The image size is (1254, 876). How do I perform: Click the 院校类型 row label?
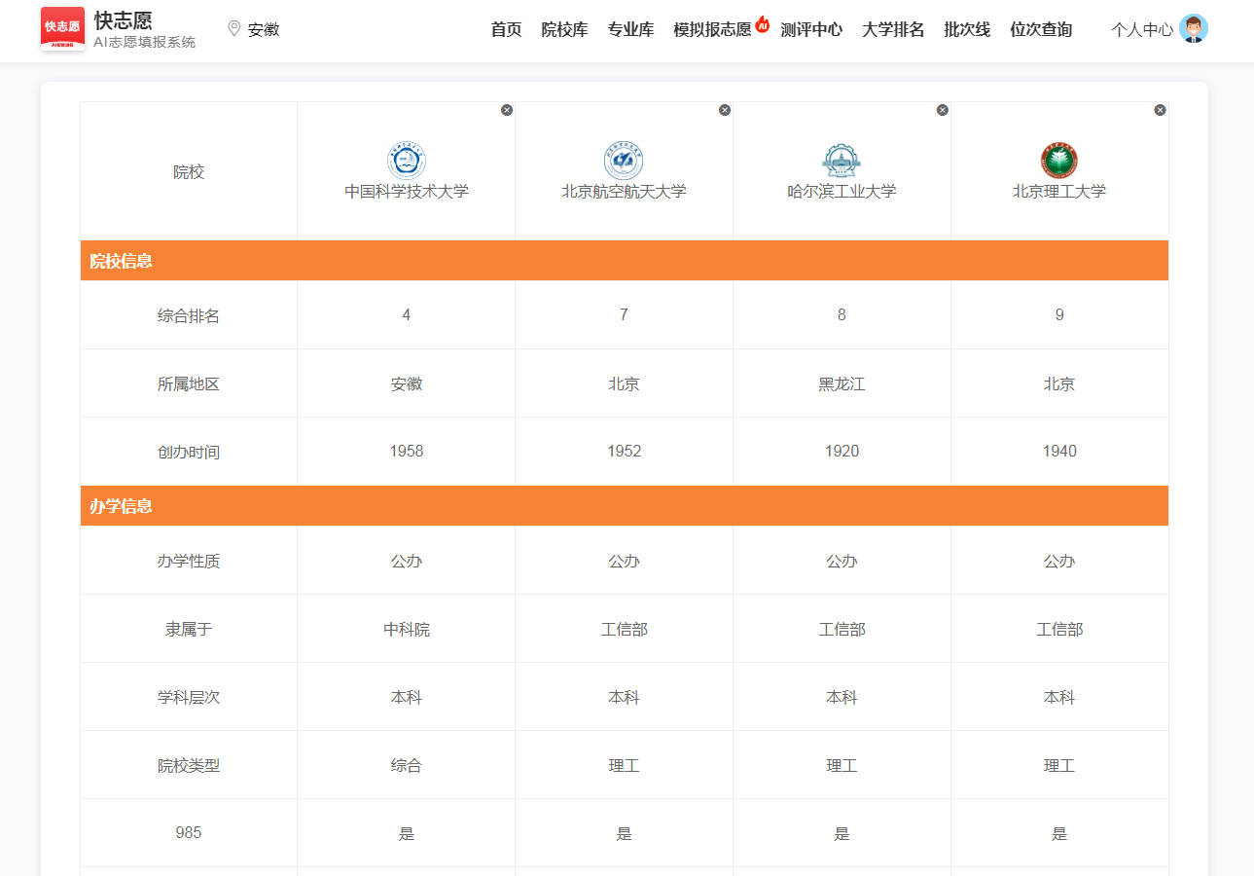[189, 765]
